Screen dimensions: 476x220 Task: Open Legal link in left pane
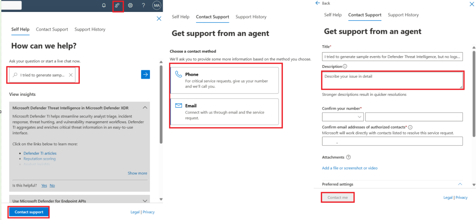(135, 212)
